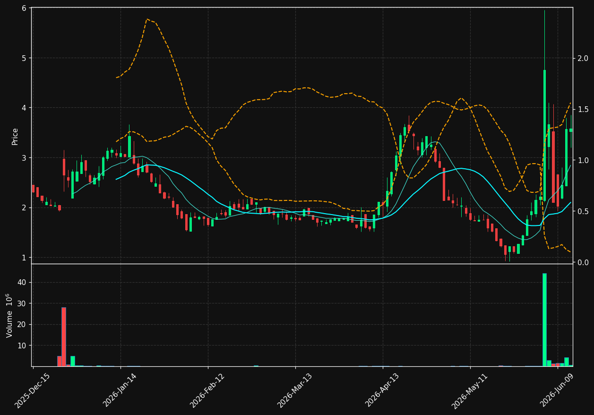The image size is (594, 415).
Task: Click volume axis tick label 40
Action: (22, 282)
